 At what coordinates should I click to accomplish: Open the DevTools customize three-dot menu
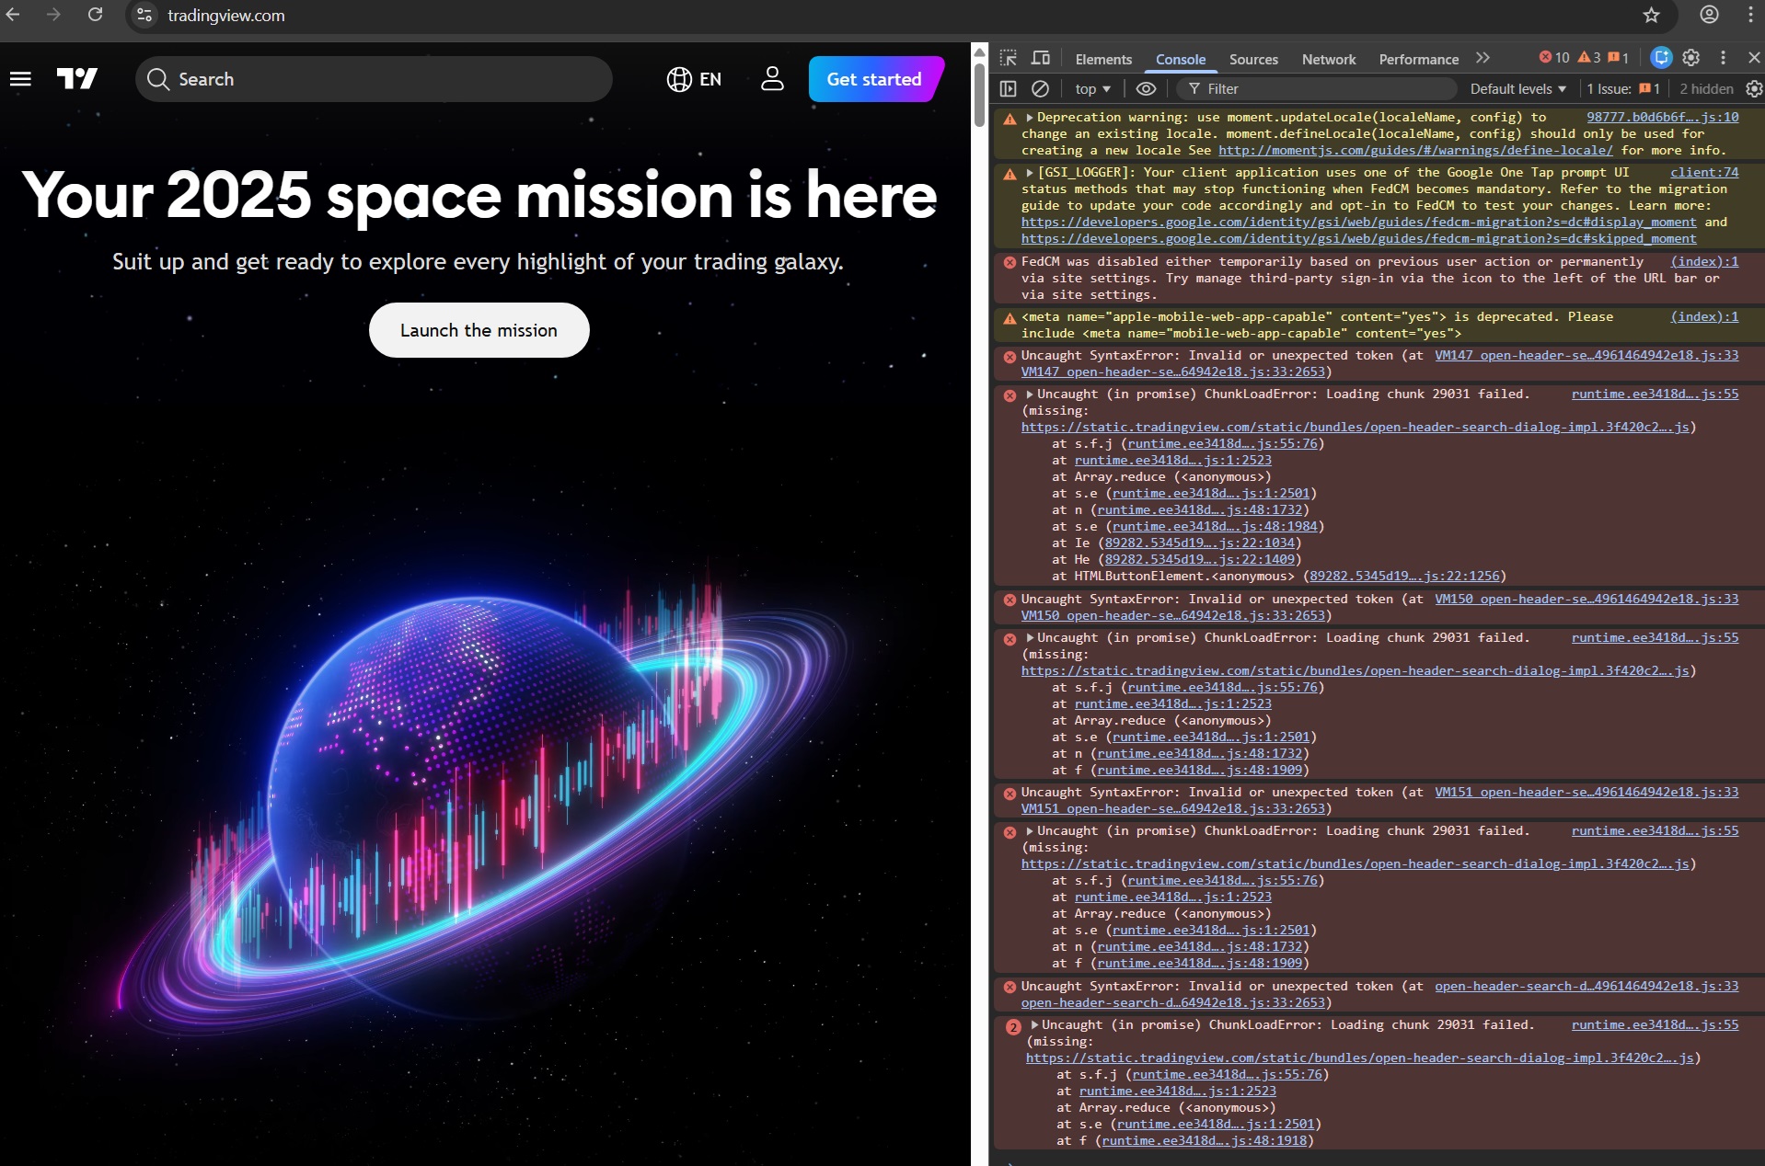(x=1723, y=58)
